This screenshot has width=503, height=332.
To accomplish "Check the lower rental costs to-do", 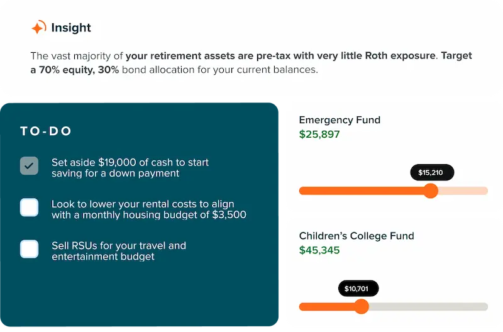I will click(30, 207).
